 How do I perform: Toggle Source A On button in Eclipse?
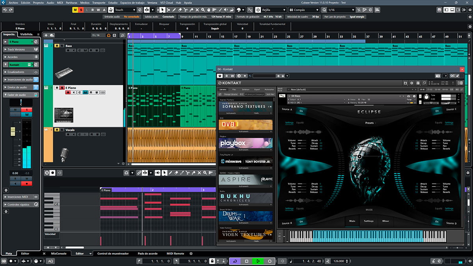coord(301,111)
